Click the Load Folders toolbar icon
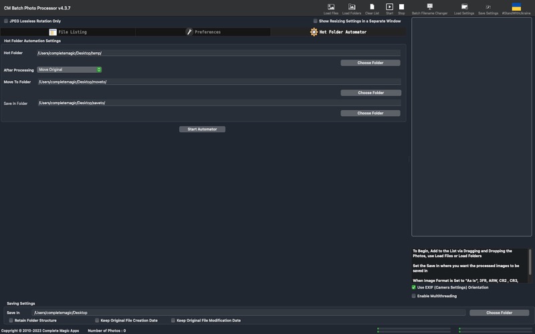 [x=352, y=7]
